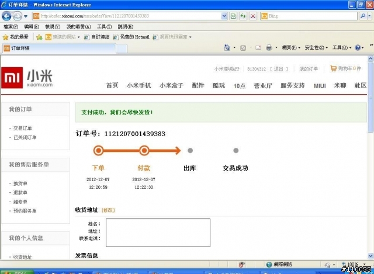Click the Read mail icon

[x=258, y=48]
